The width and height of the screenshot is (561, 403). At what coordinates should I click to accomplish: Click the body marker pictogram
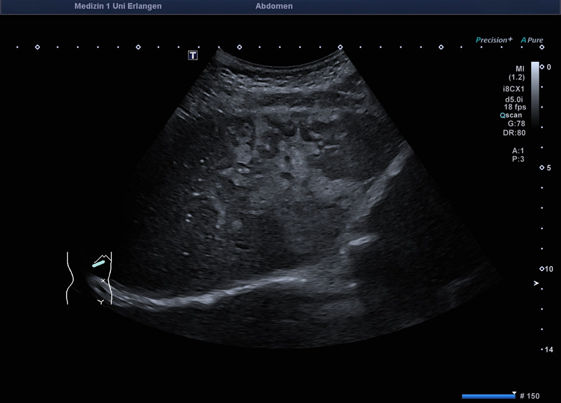89,278
